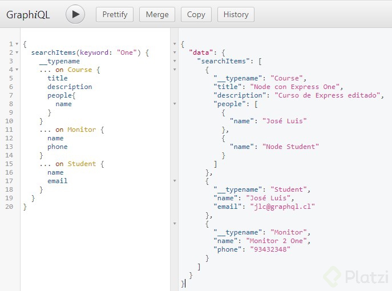Click people field on line 7

coord(60,95)
